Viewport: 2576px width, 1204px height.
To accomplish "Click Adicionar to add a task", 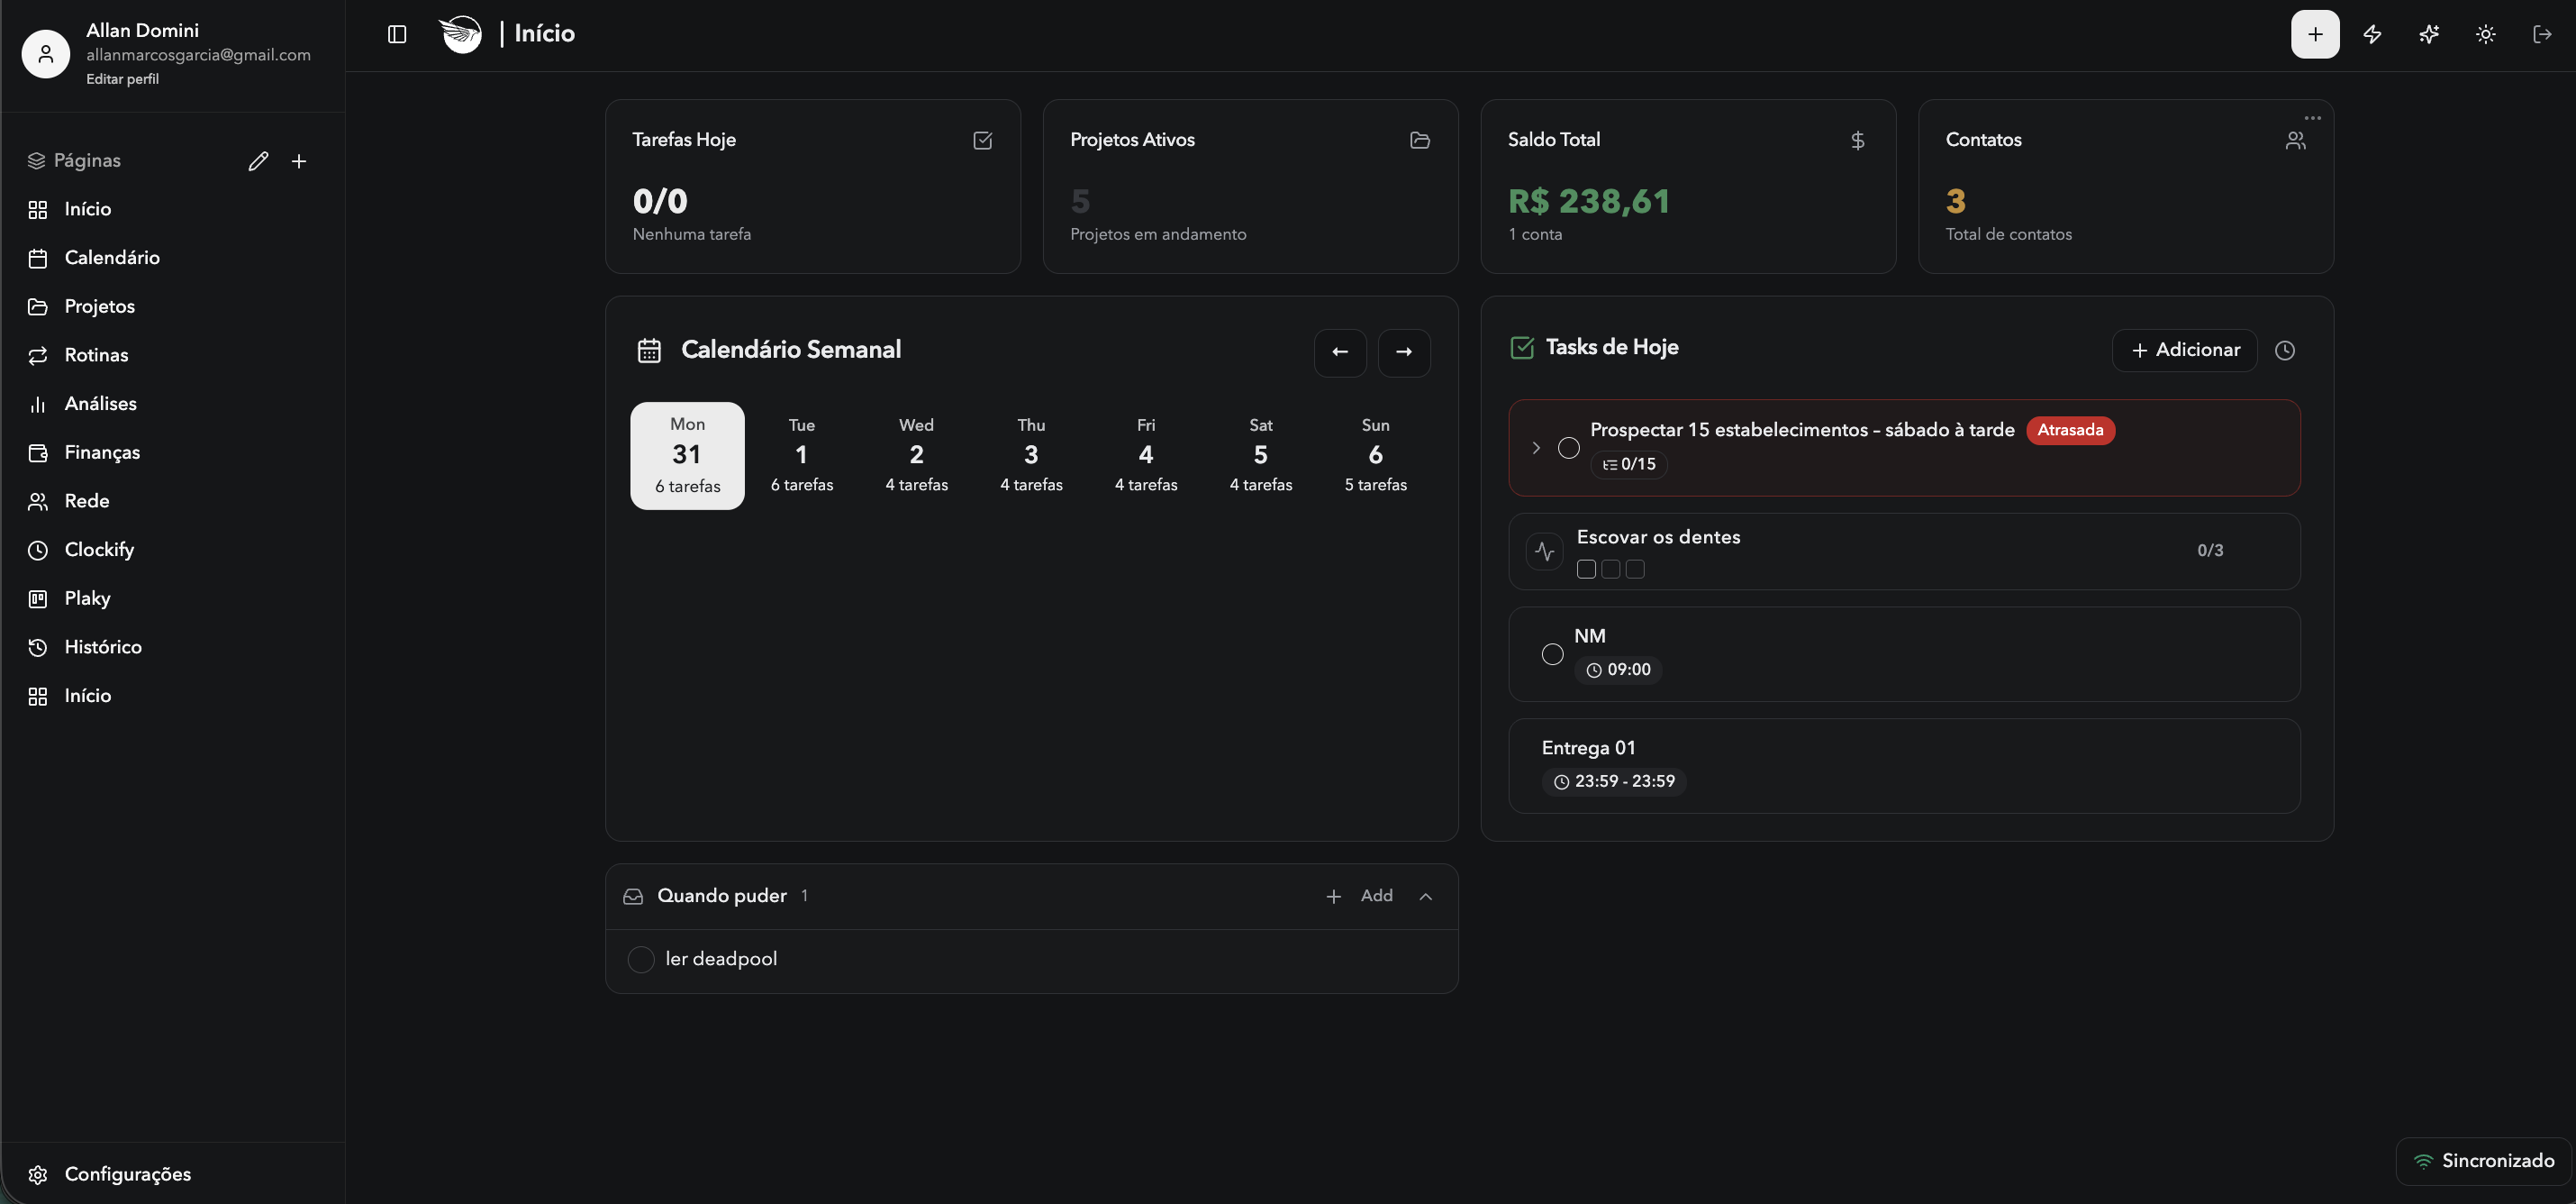I will coord(2184,351).
